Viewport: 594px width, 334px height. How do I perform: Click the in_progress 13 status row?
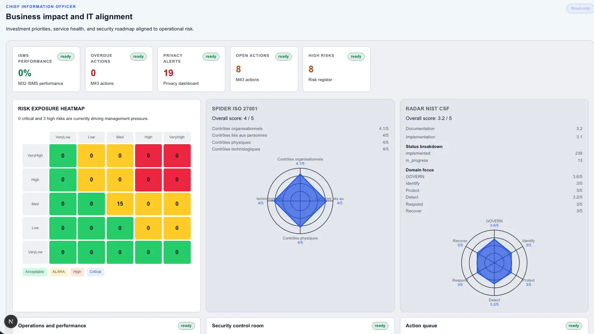coord(494,161)
